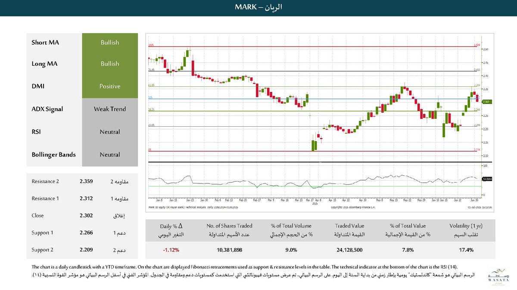
Task: Click value 2.359 in the Resistance 2 row
Action: (86, 181)
